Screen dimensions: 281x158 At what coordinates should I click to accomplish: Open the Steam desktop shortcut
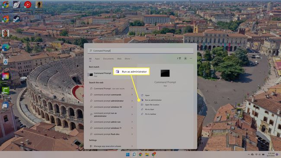tap(16, 19)
